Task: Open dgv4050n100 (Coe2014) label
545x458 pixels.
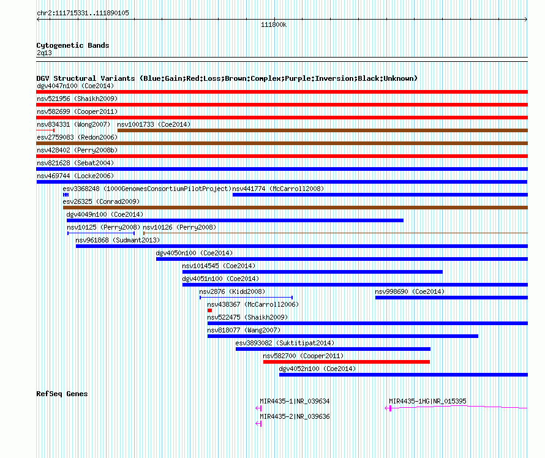Action: (194, 253)
